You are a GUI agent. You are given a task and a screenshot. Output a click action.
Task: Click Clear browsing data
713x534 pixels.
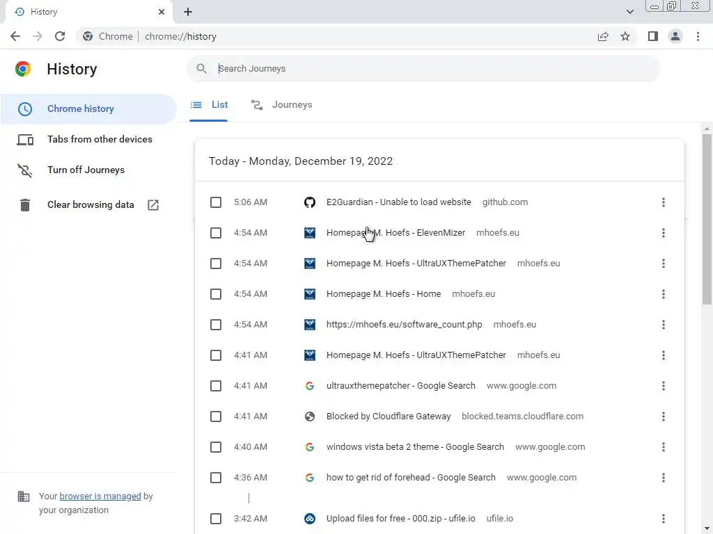click(x=91, y=204)
